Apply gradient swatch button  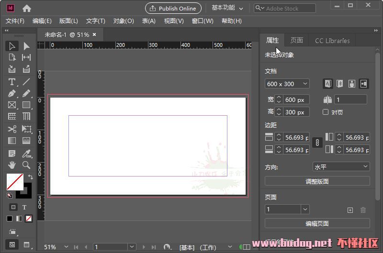tap(19, 219)
